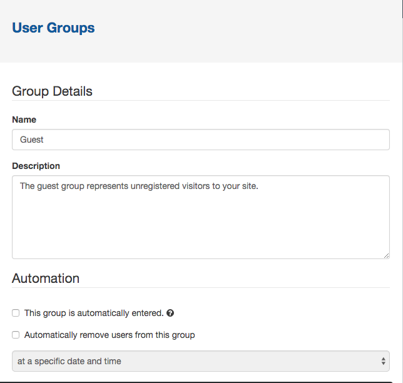Open the 'at a specific date and time' dropdown
Image resolution: width=403 pixels, height=383 pixels.
[x=201, y=361]
